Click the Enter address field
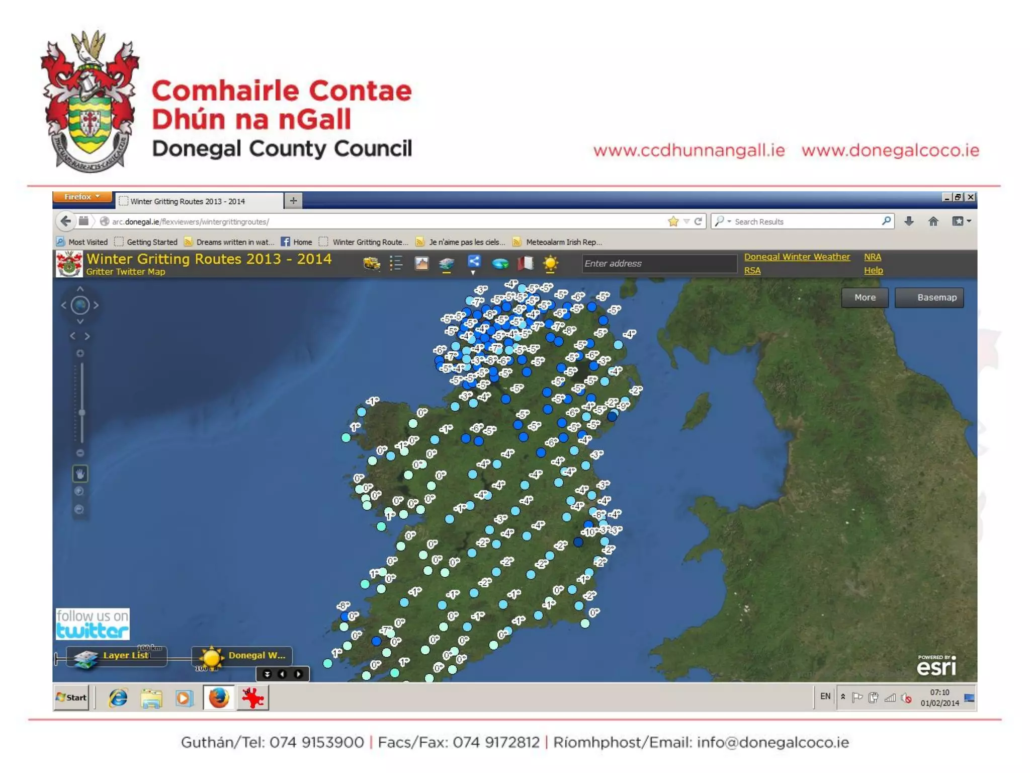Viewport: 1030px width, 773px height. click(x=659, y=263)
